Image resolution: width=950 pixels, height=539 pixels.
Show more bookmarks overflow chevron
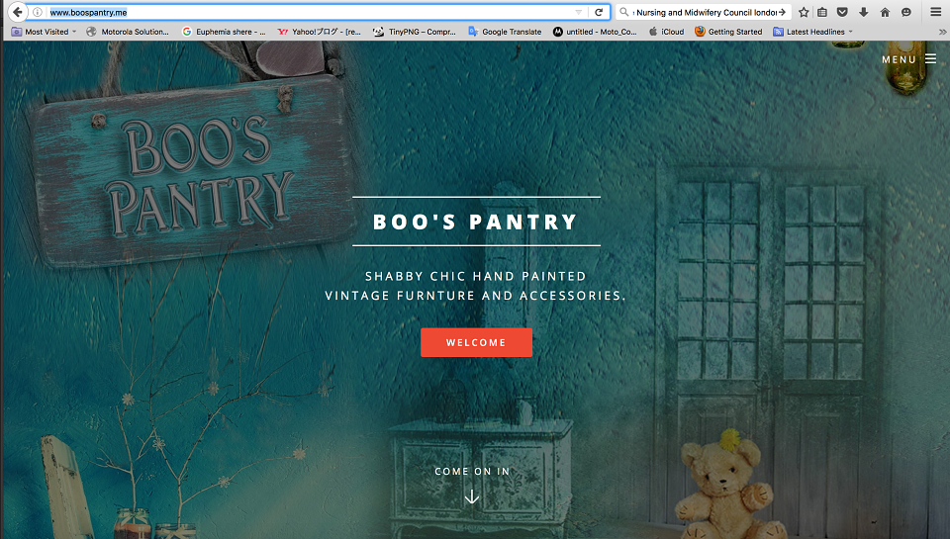pos(942,32)
